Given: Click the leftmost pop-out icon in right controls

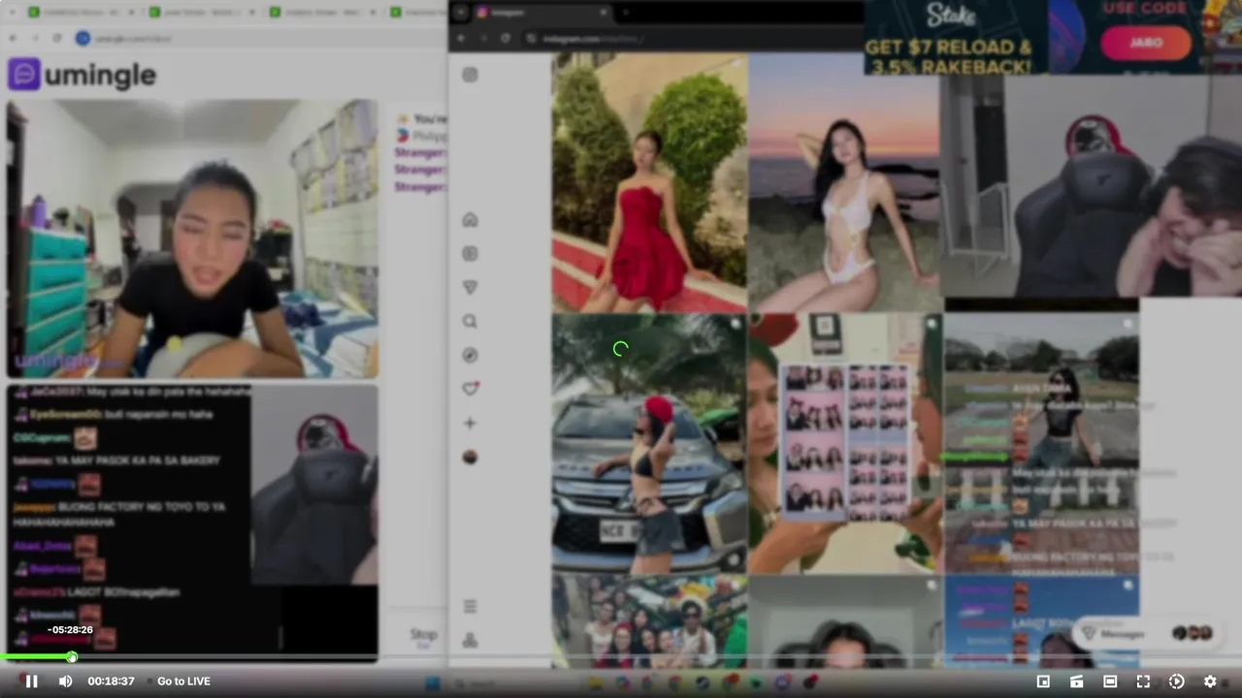Looking at the screenshot, I should (1043, 682).
